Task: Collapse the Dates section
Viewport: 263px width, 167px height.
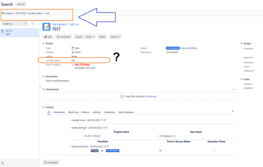Action: 241,79
